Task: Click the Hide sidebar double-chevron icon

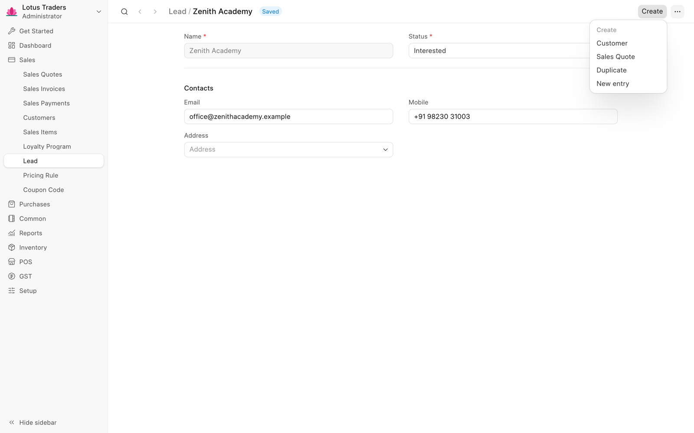Action: (x=12, y=423)
